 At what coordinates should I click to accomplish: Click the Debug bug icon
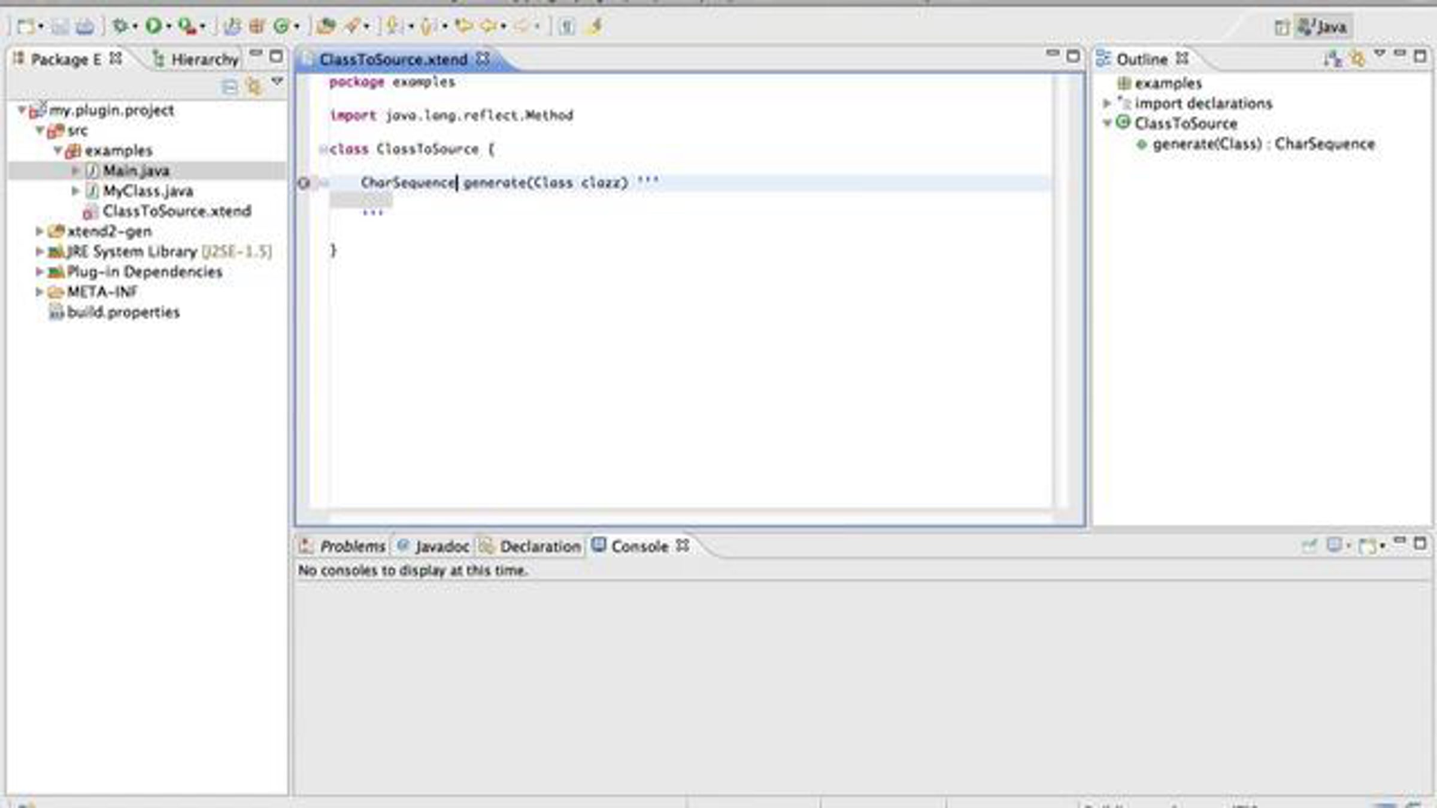point(120,26)
